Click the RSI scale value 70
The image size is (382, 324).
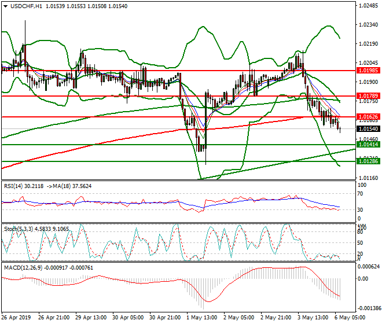click(361, 194)
